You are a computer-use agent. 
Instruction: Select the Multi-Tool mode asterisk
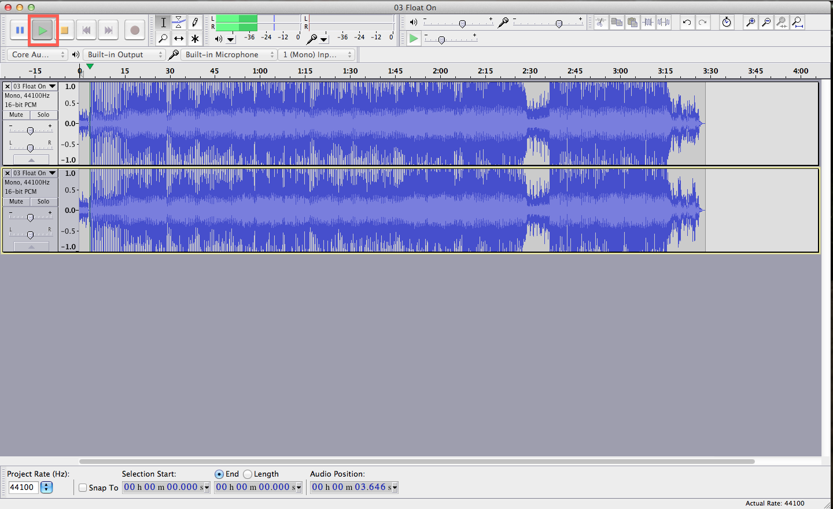[x=195, y=39]
